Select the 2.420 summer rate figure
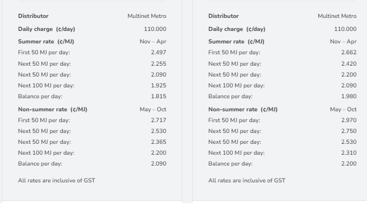The image size is (367, 203). (x=349, y=64)
